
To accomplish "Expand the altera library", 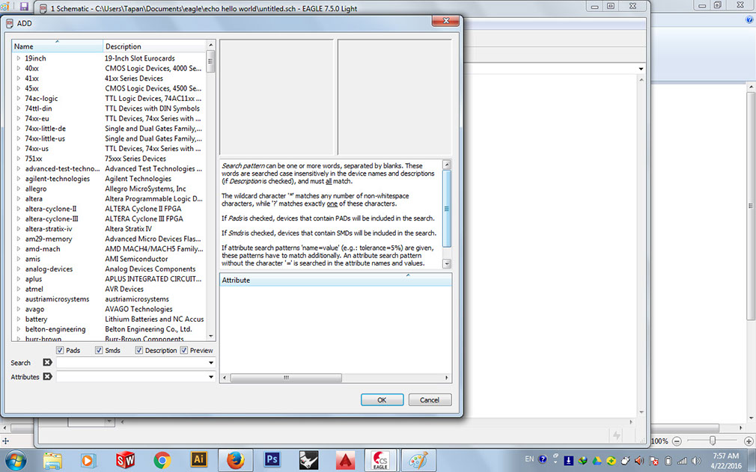I will tap(18, 198).
